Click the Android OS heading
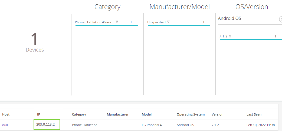This screenshot has height=131, width=282. point(229,18)
